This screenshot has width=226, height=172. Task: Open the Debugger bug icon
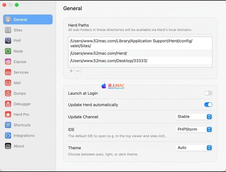point(8,104)
